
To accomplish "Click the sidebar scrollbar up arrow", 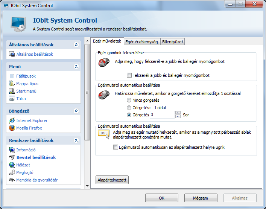I will pos(87,41).
